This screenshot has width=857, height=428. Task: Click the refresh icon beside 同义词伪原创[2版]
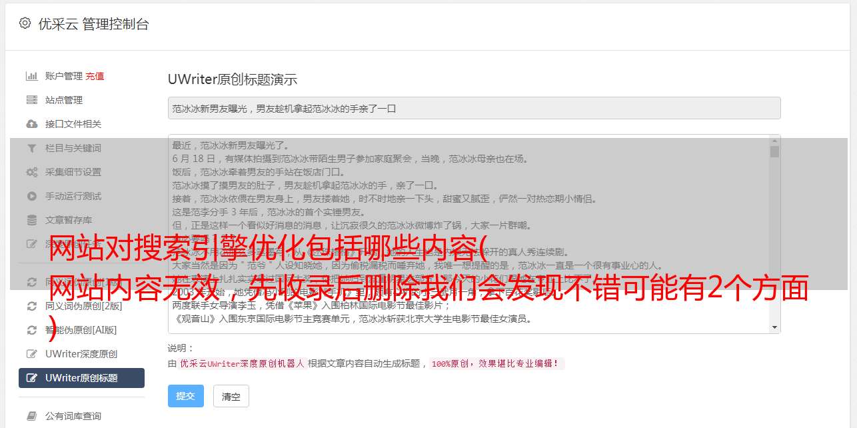(31, 306)
